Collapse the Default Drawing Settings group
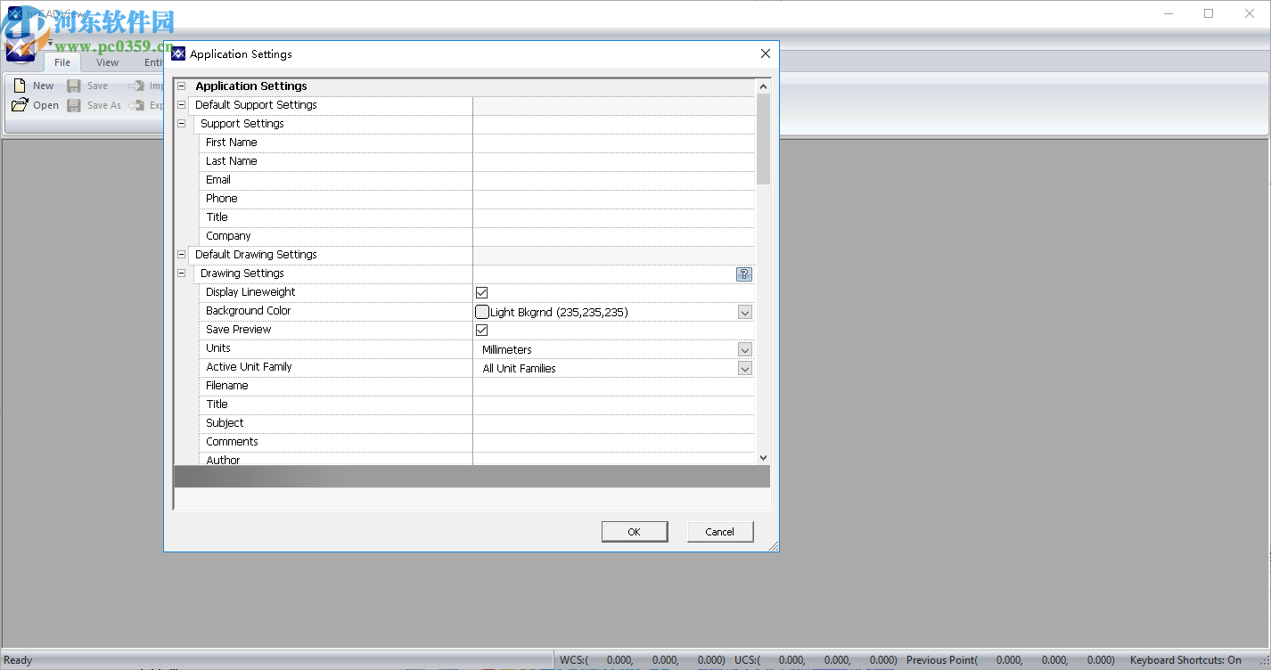This screenshot has height=670, width=1271. click(182, 255)
